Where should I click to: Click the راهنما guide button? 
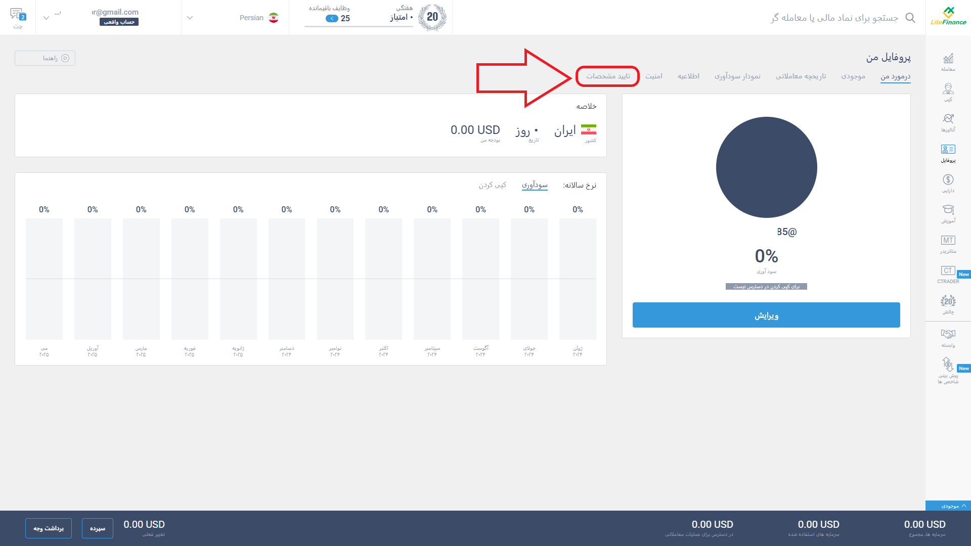pos(45,58)
